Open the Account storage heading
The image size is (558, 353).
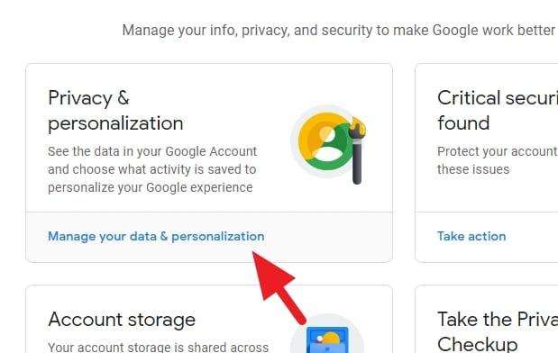click(x=122, y=319)
